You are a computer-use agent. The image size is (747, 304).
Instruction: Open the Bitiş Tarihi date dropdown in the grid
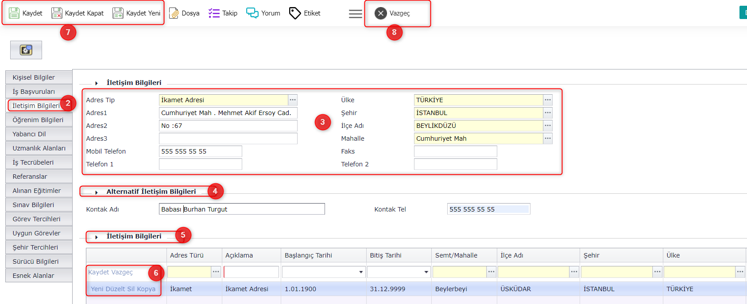(x=426, y=272)
